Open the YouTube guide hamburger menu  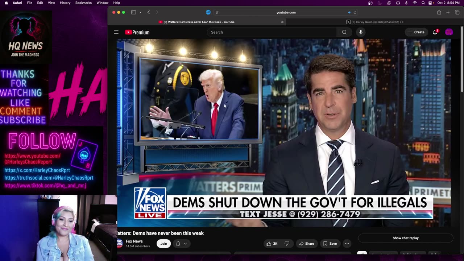tap(116, 32)
